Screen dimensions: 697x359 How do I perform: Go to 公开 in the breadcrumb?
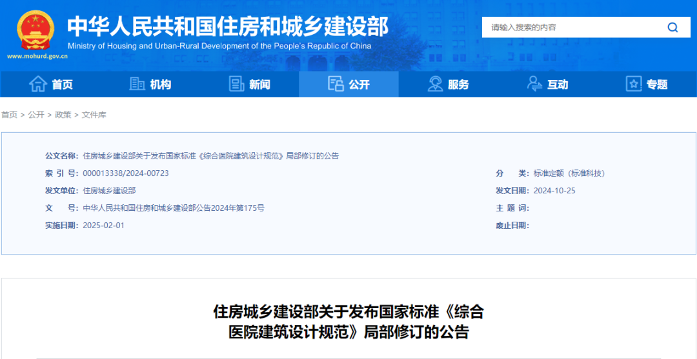pos(36,115)
